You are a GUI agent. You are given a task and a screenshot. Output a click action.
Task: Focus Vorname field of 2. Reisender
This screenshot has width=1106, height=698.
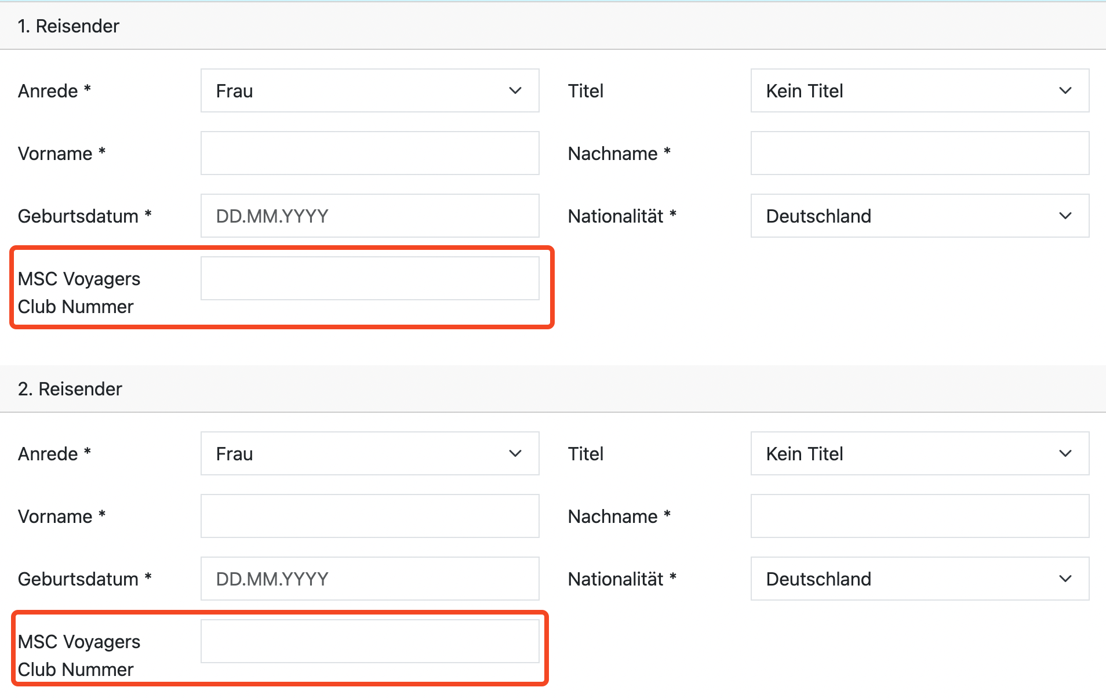370,517
